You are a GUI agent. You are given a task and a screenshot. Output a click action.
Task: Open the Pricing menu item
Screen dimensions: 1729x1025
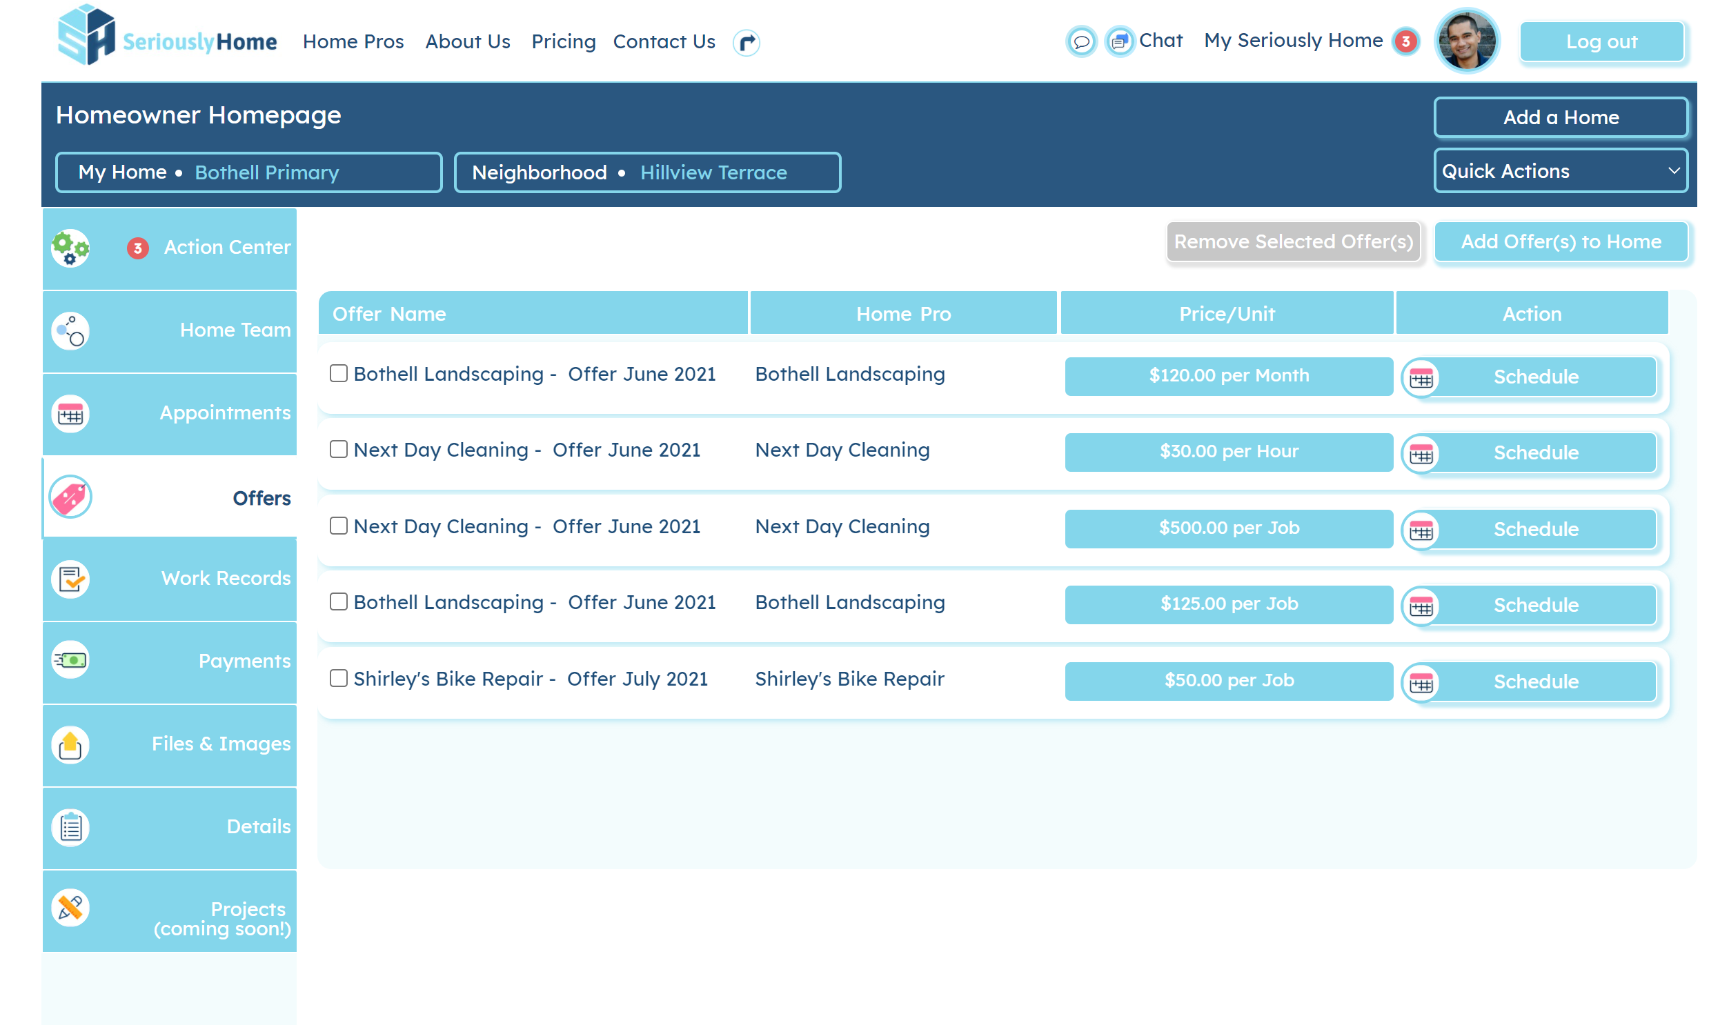tap(563, 42)
